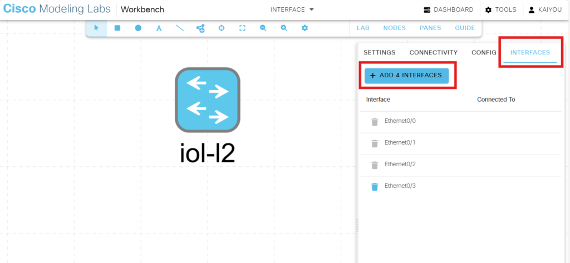570x263 pixels.
Task: Open the KAIYOU user menu
Action: (545, 10)
